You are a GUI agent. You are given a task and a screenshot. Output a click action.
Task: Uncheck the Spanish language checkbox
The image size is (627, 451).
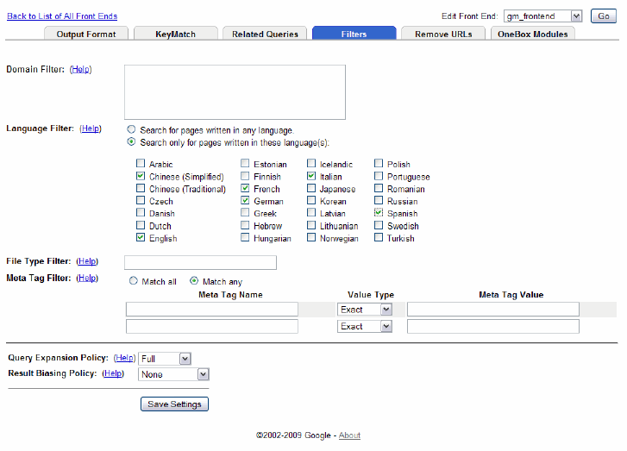379,213
